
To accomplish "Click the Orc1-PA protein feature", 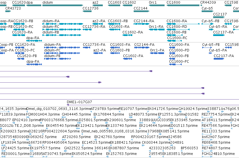I will [157, 53].
